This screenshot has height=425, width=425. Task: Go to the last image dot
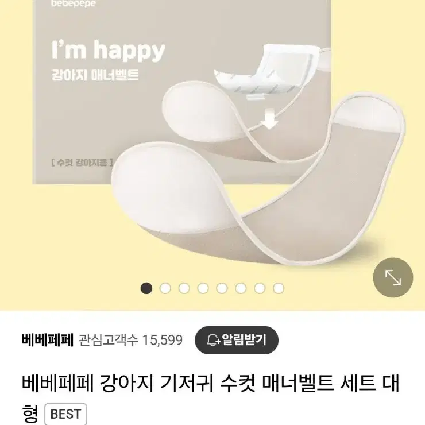coord(279,288)
